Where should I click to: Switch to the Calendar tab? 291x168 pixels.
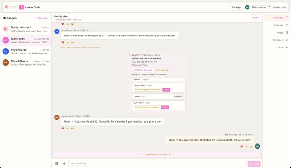[x=277, y=25]
